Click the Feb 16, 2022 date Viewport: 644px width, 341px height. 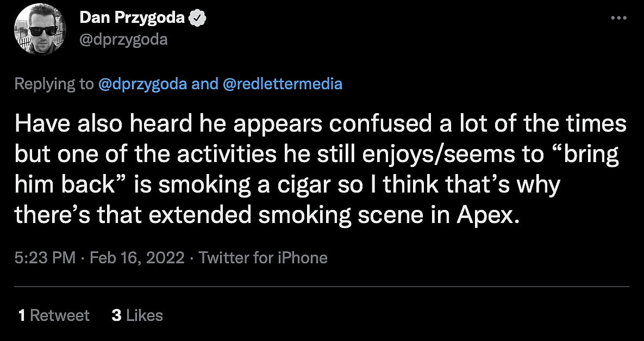click(x=137, y=257)
